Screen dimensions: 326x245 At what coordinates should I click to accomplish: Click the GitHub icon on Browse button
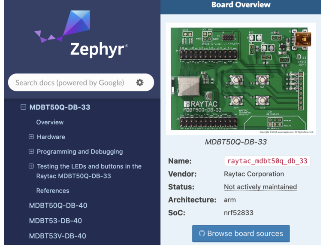click(x=202, y=234)
